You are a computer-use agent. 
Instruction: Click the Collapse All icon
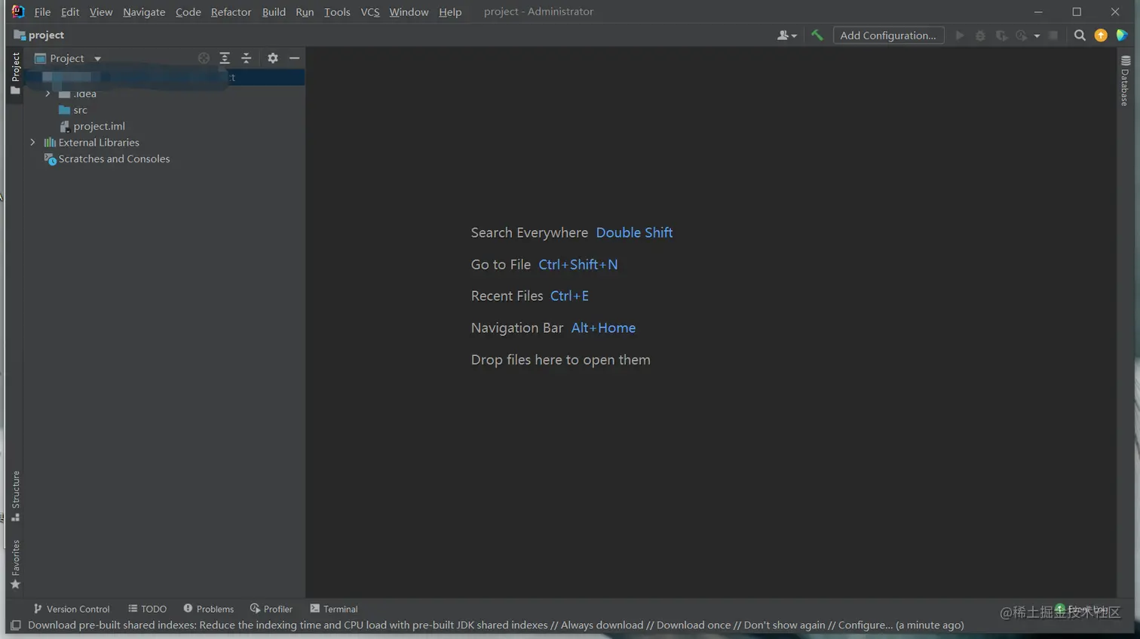[x=246, y=58]
